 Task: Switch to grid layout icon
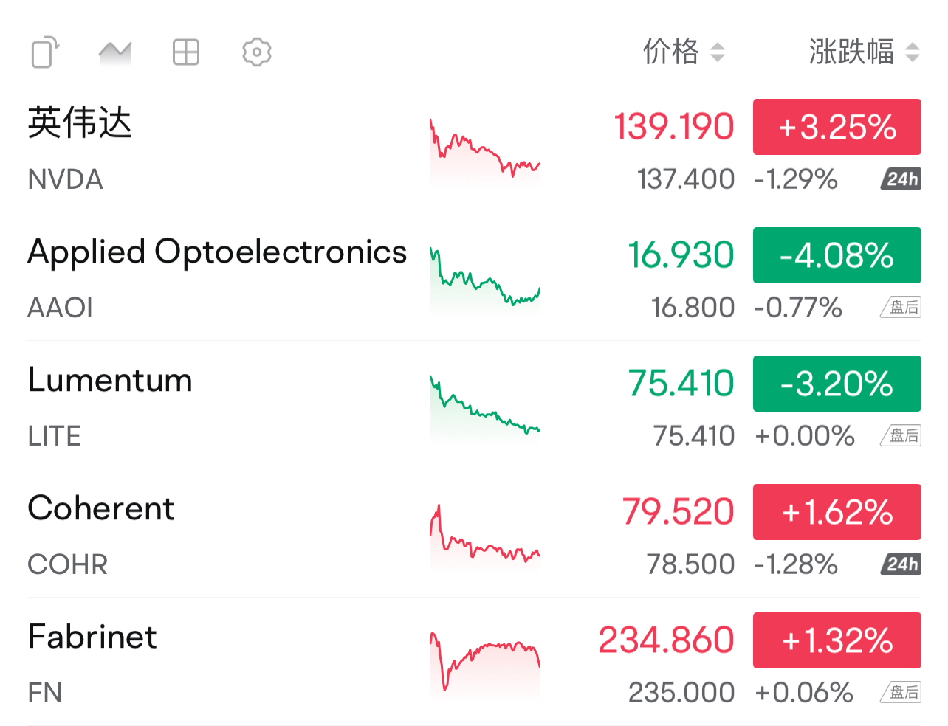(x=186, y=52)
